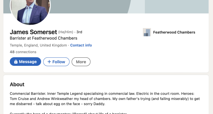Click the (He/Him) pronoun label
Image resolution: width=213 pixels, height=114 pixels.
pyautogui.click(x=66, y=32)
